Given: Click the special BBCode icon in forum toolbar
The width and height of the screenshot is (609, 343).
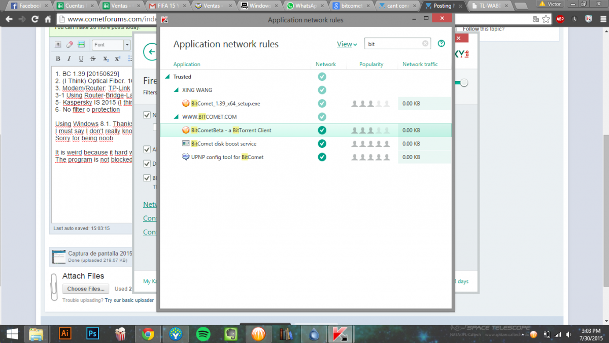Looking at the screenshot, I should point(82,45).
